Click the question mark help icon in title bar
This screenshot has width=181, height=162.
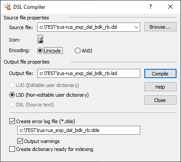click(x=150, y=7)
